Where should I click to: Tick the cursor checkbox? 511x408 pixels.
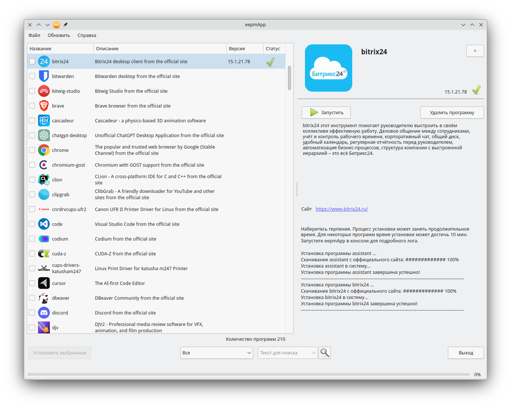[32, 283]
